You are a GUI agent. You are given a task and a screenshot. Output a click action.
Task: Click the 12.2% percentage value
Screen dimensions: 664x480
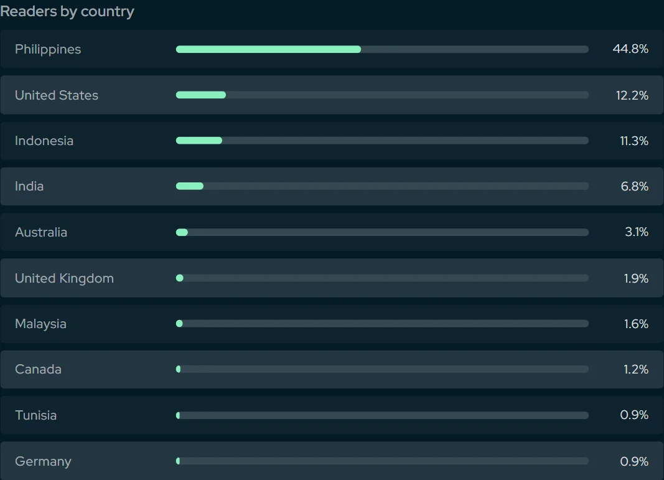click(x=632, y=95)
